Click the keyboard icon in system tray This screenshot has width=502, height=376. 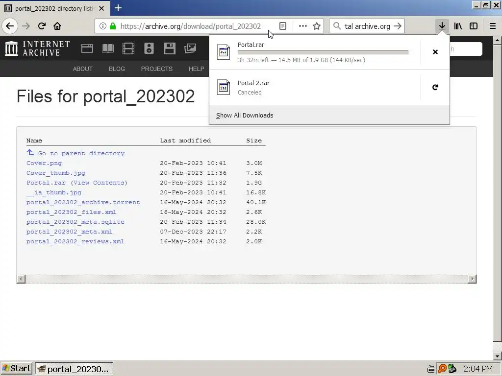click(431, 369)
